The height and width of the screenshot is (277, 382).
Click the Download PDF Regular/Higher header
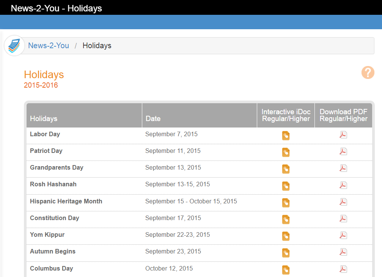click(344, 115)
